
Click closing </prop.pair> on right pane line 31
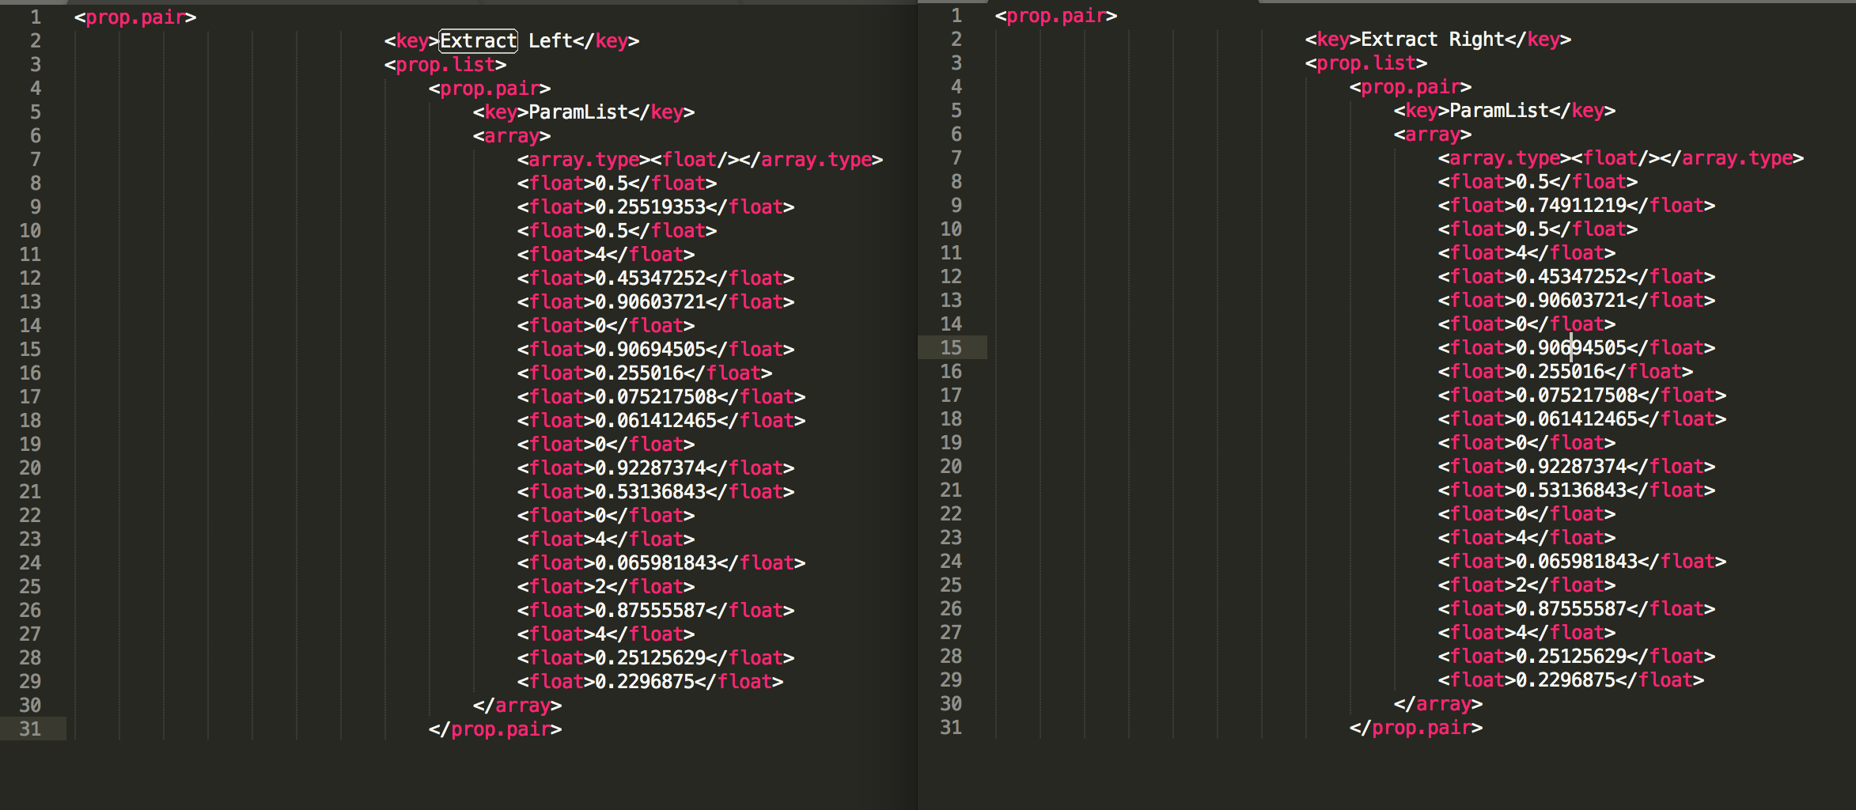(x=1416, y=727)
